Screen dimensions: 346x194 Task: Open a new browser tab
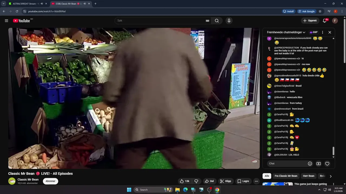point(95,4)
